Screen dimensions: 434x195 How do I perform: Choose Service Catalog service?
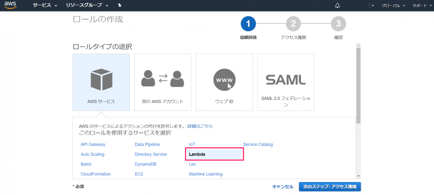(258, 144)
